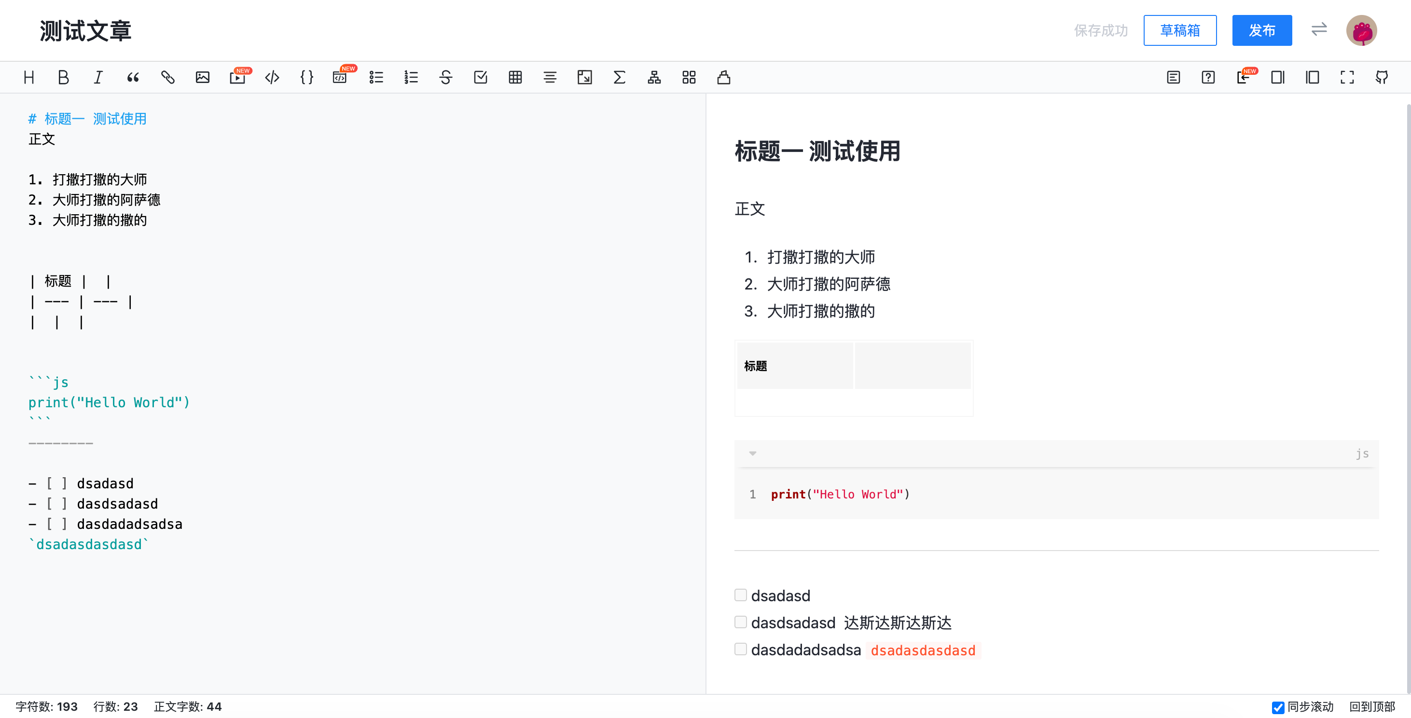The width and height of the screenshot is (1411, 718).
Task: Insert a hyperlink
Action: tap(167, 77)
